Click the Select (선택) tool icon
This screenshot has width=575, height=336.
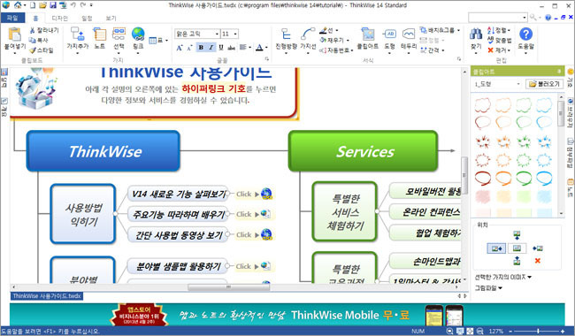coord(119,34)
